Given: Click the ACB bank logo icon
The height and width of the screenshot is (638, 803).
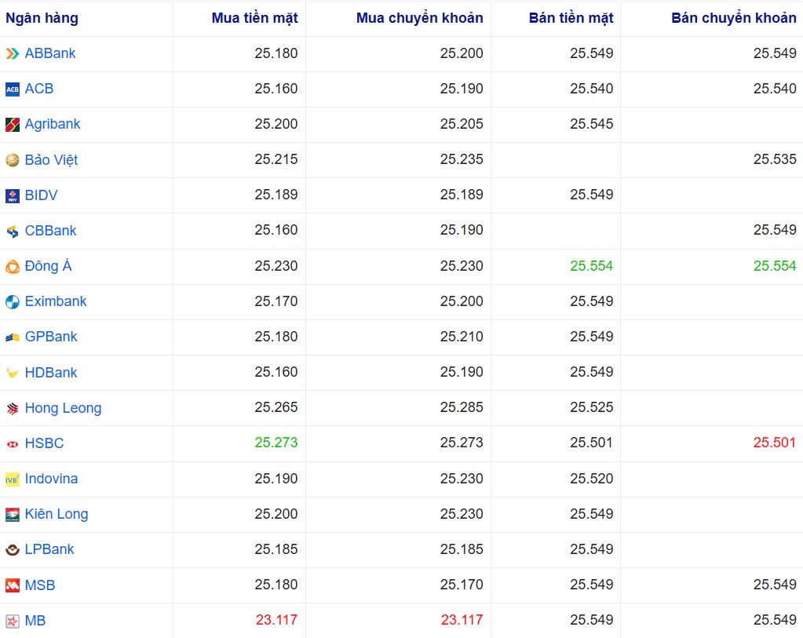Looking at the screenshot, I should (x=12, y=89).
